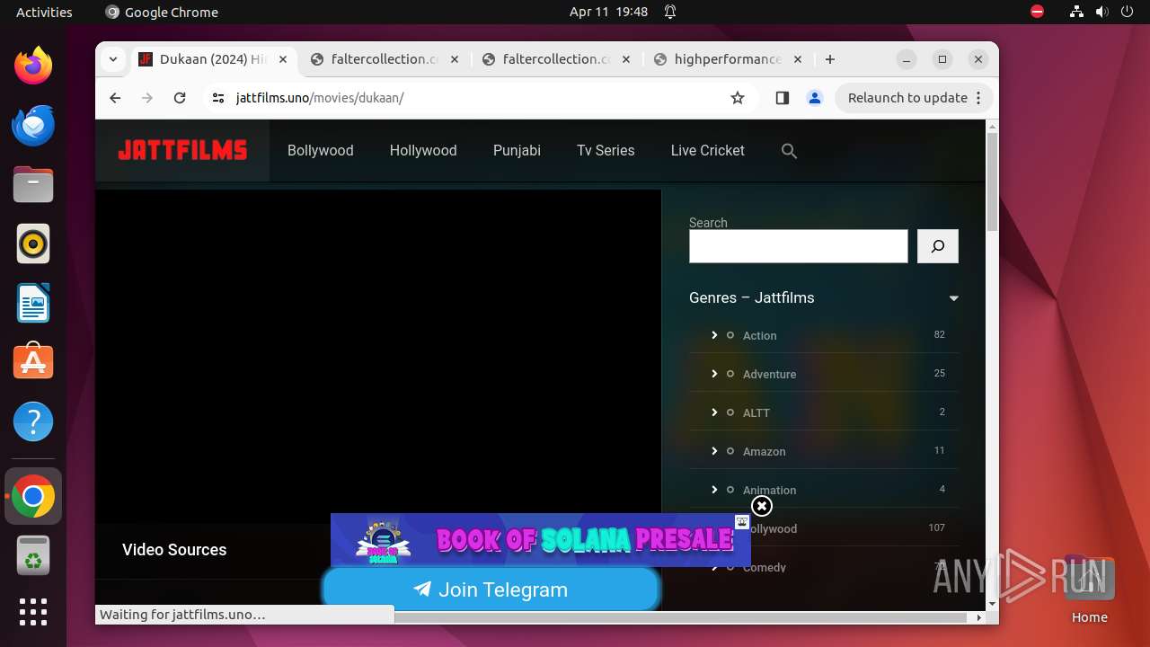Open the Live Cricket menu item
The image size is (1150, 647).
coord(708,151)
